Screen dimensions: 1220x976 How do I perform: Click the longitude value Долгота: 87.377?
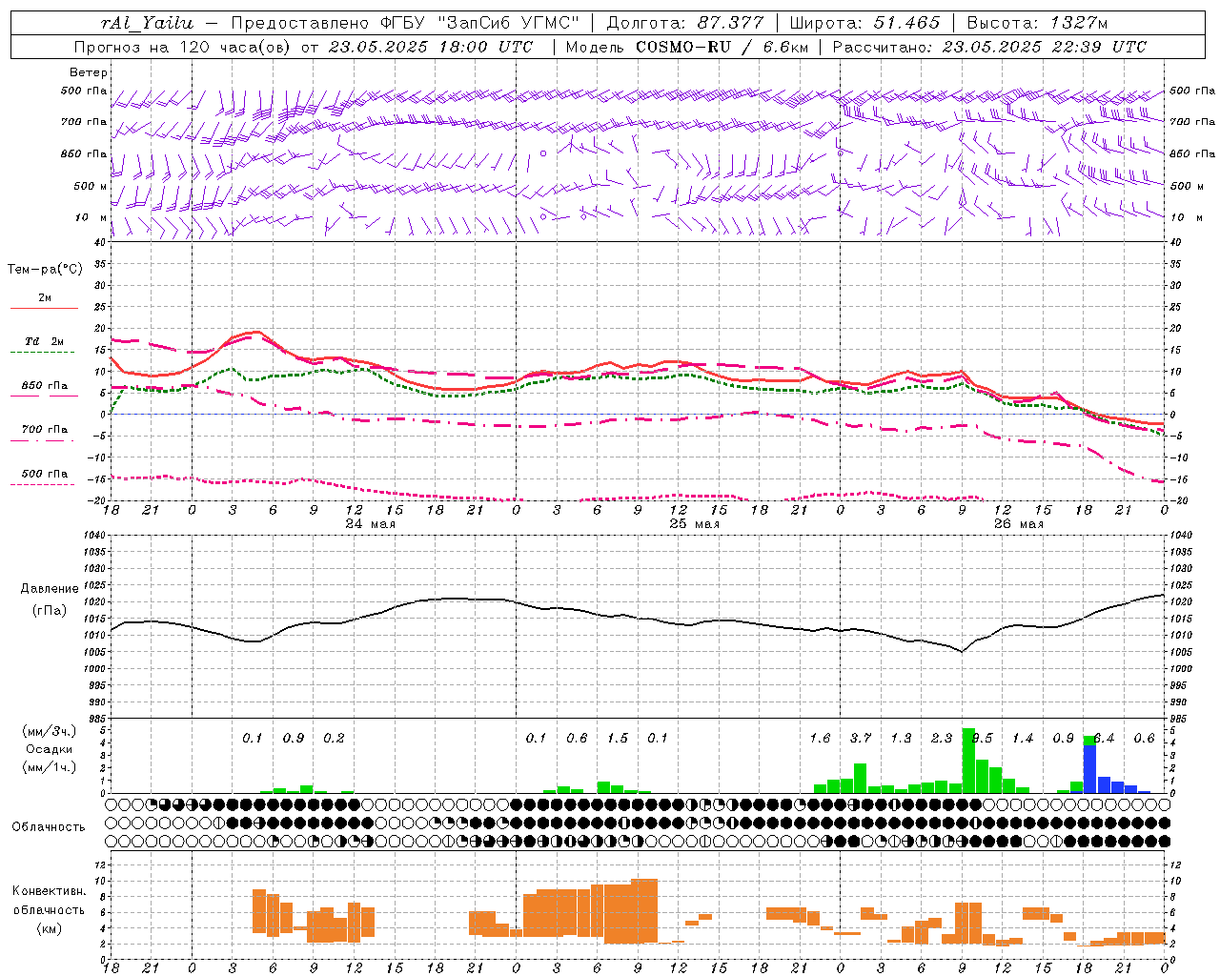pos(684,23)
